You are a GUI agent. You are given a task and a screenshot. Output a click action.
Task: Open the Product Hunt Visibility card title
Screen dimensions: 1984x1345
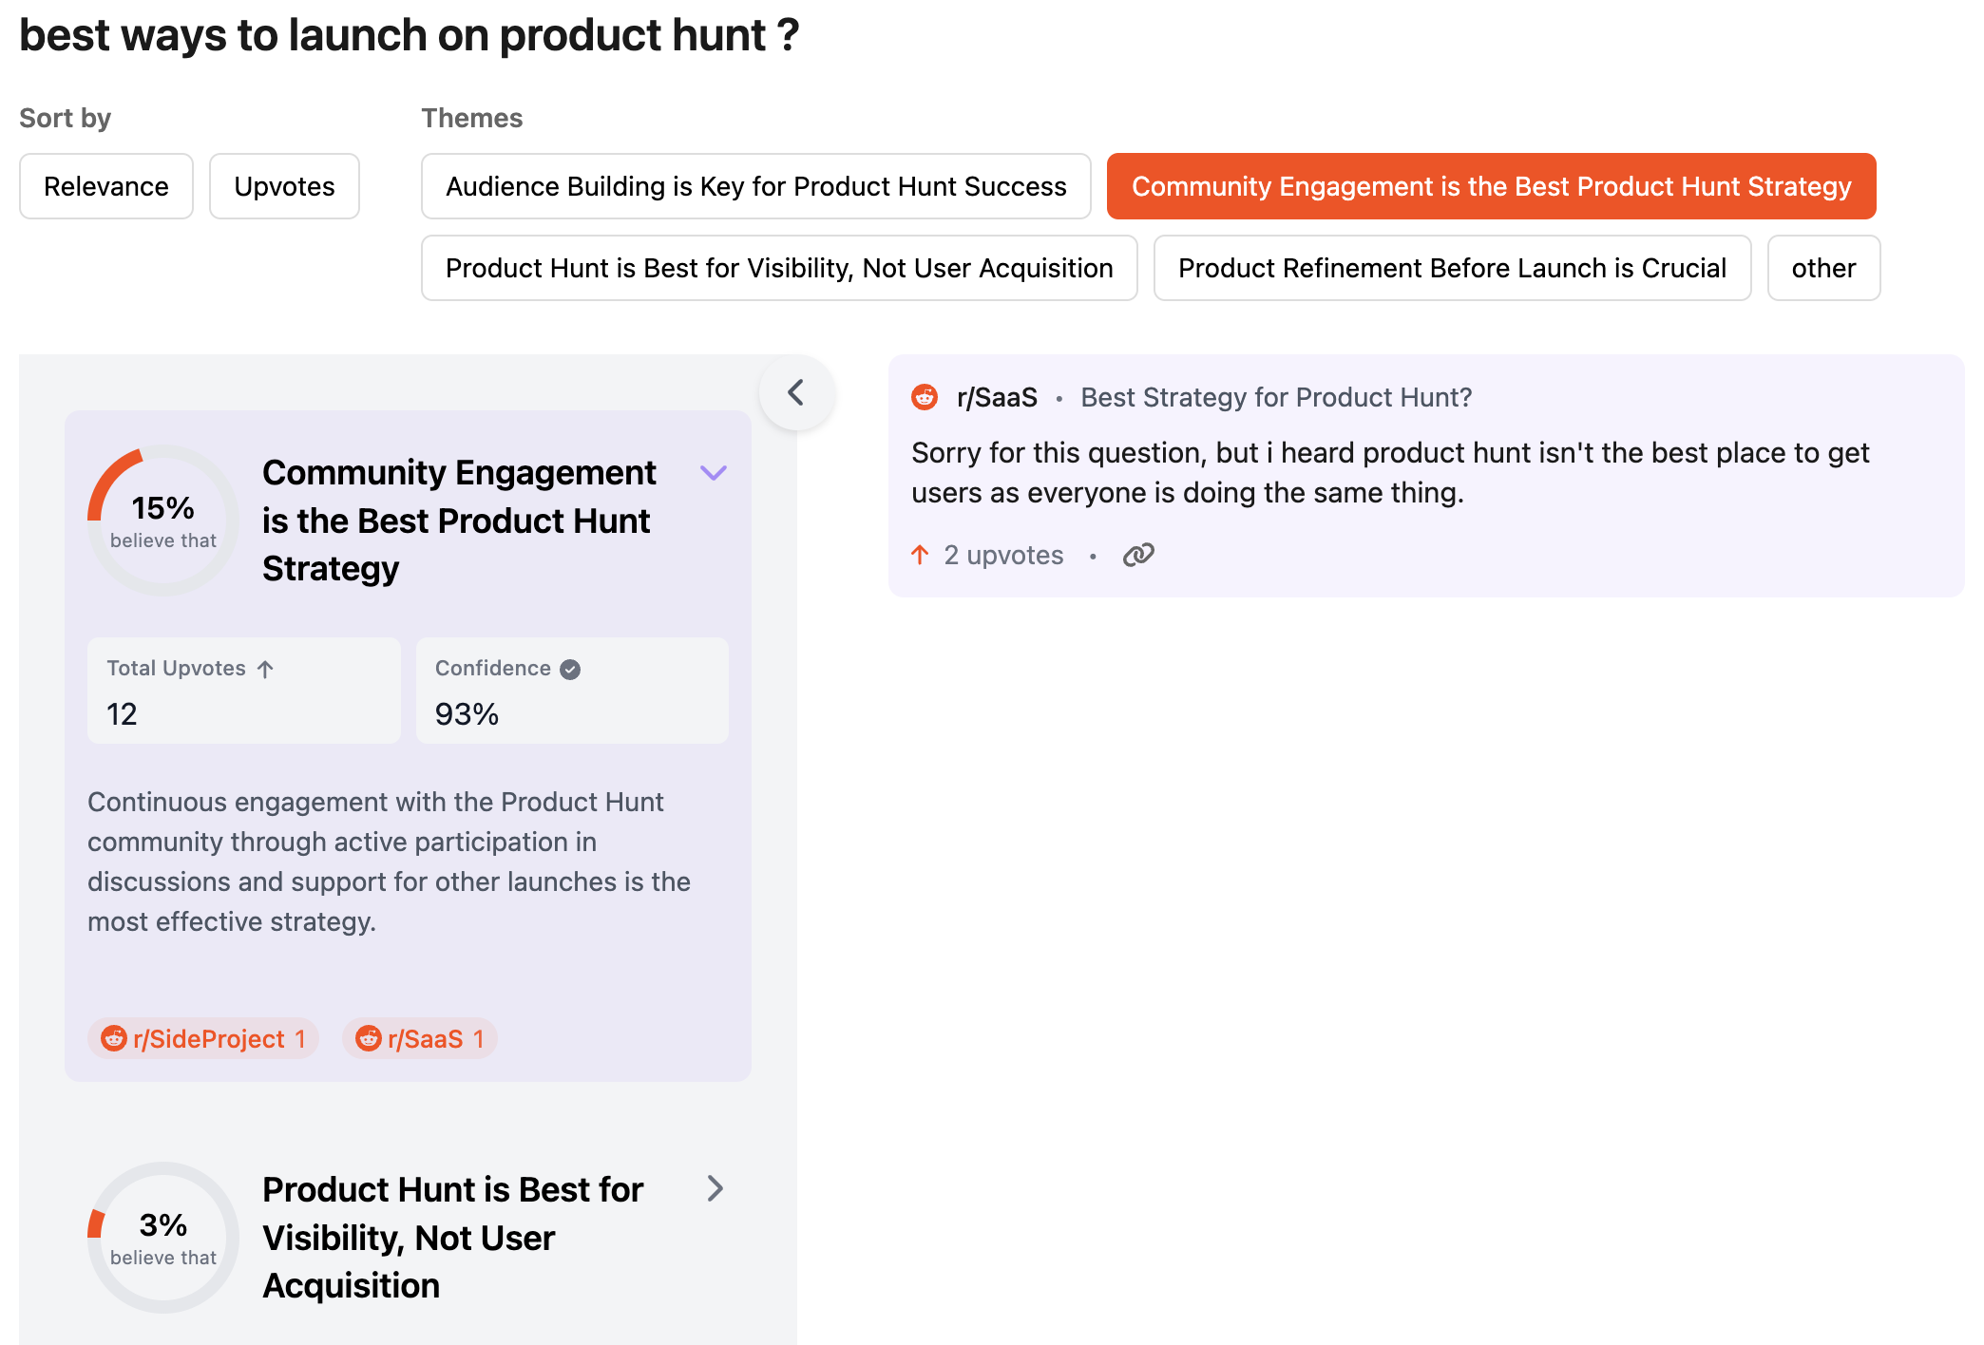[x=452, y=1237]
